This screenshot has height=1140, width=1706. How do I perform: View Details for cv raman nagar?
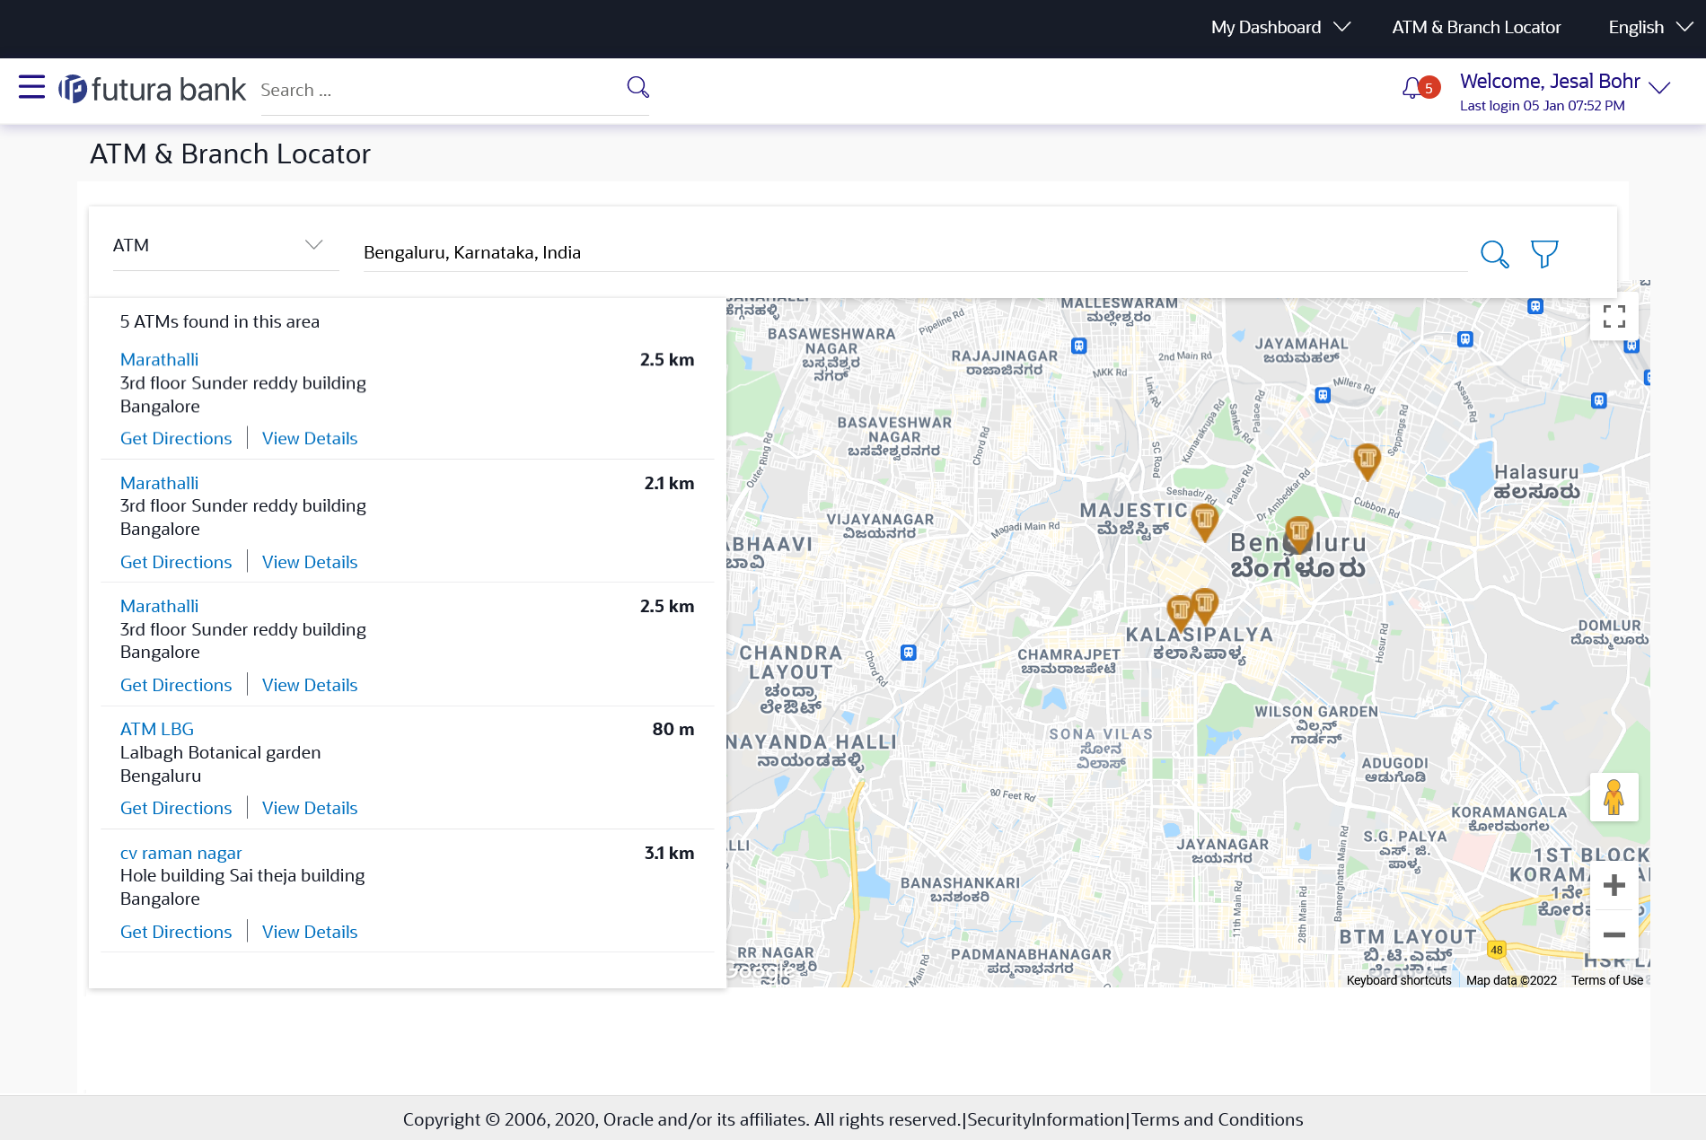(x=310, y=932)
